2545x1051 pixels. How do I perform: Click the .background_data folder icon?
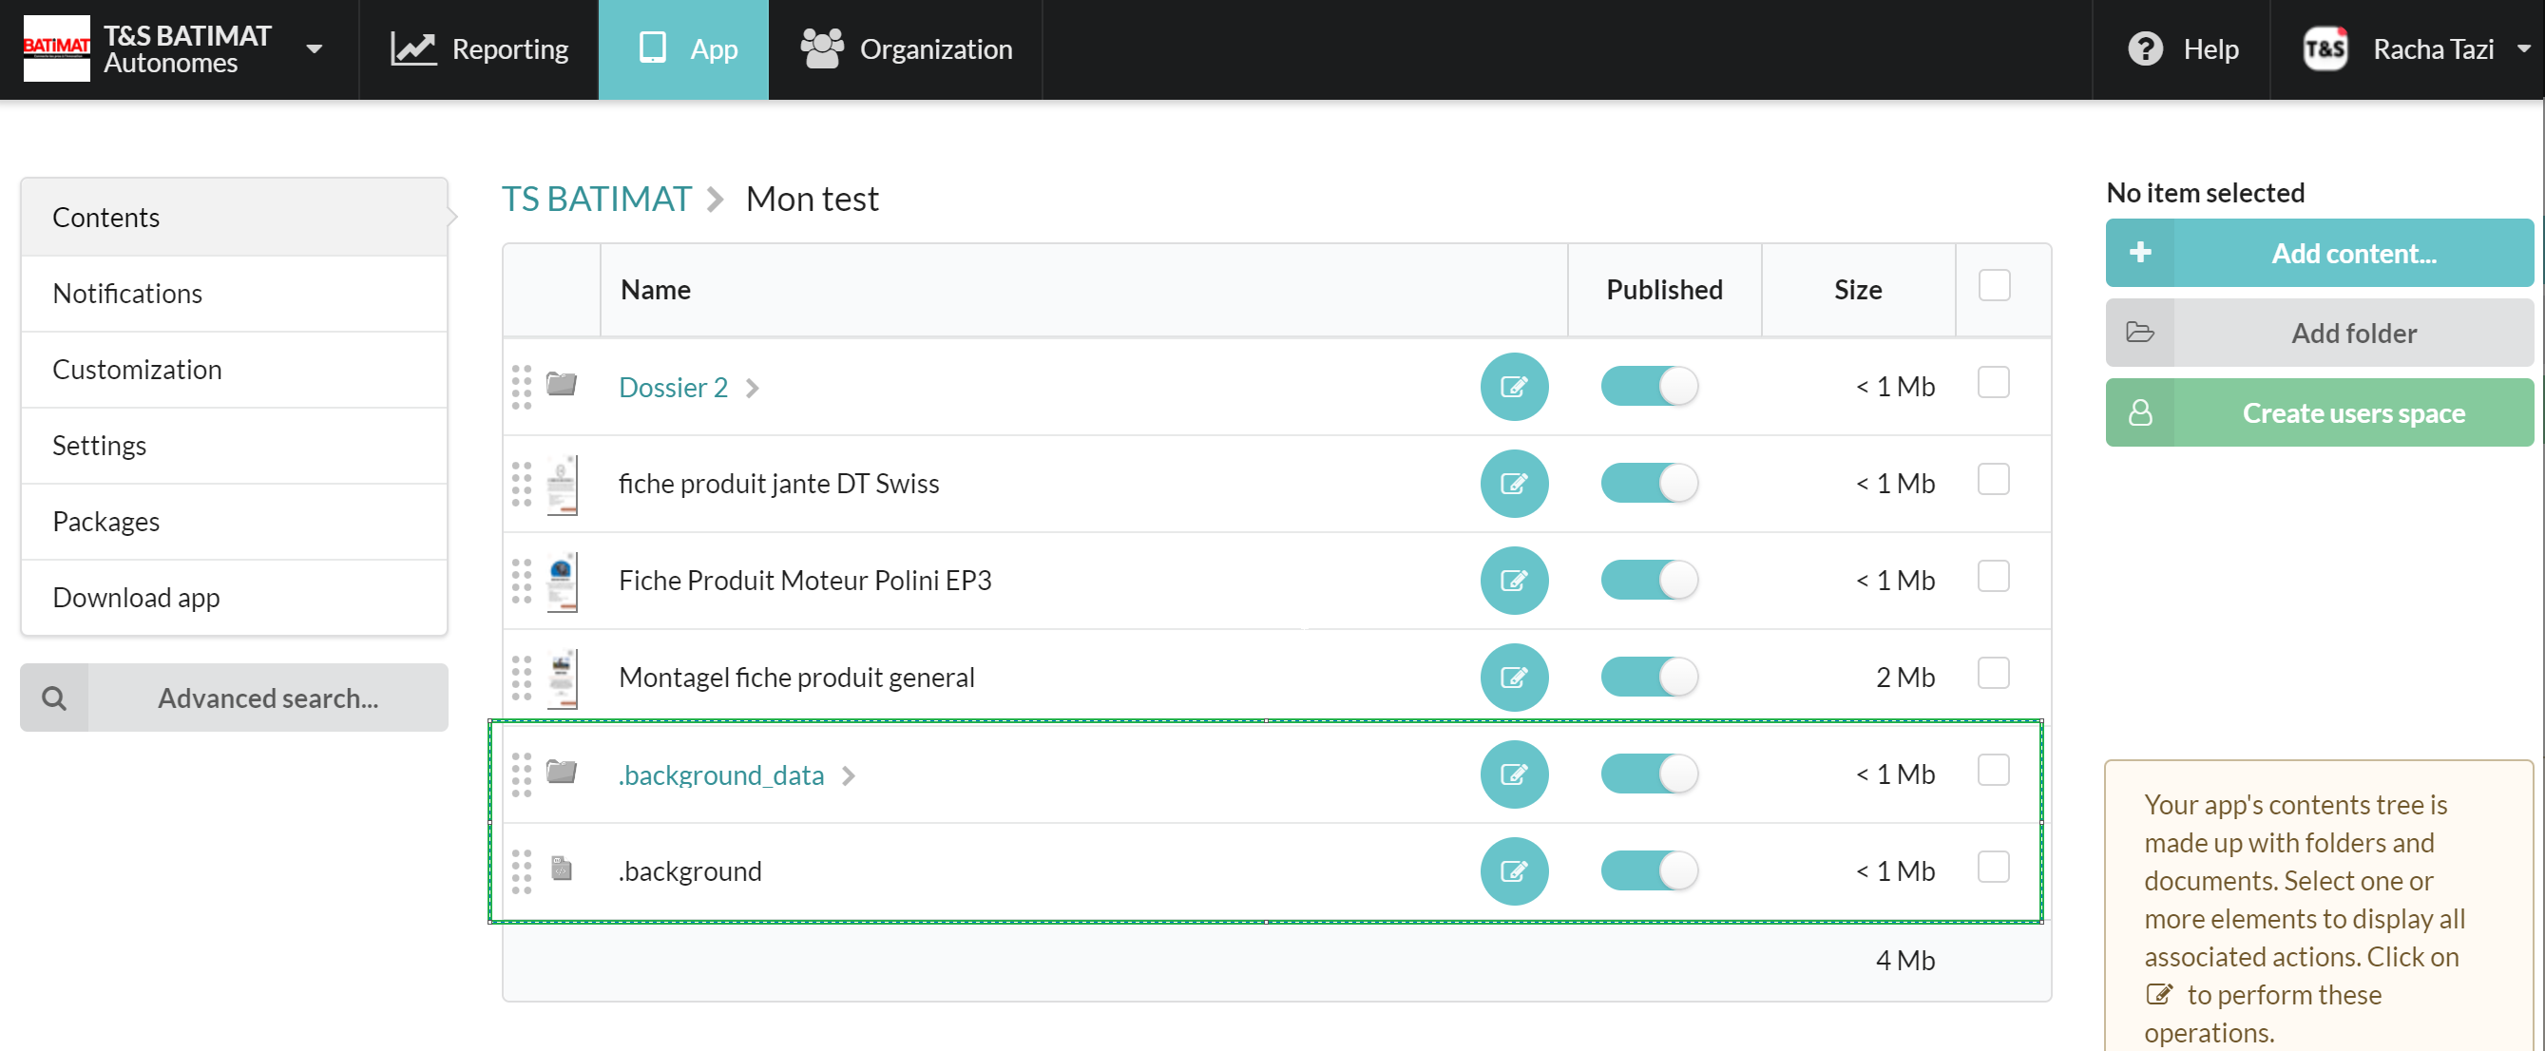[x=563, y=771]
